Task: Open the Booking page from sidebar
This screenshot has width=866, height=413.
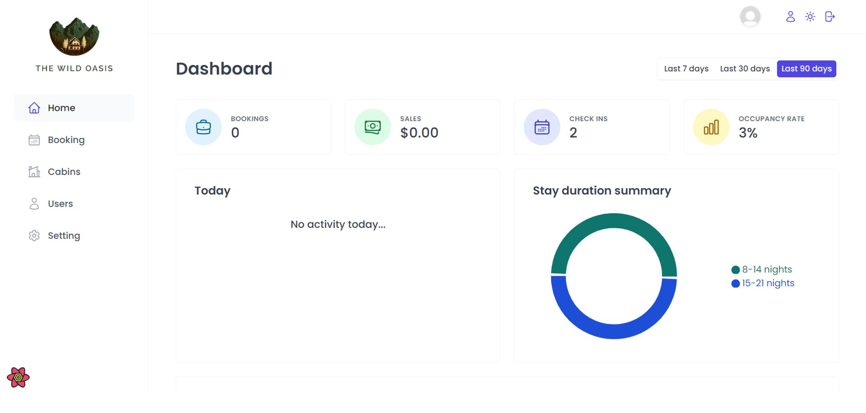Action: click(66, 140)
